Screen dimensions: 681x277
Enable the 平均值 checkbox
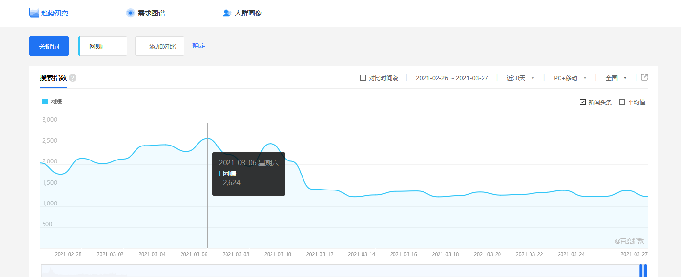pos(622,102)
